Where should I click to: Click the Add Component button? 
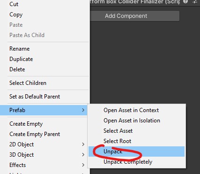(135, 16)
